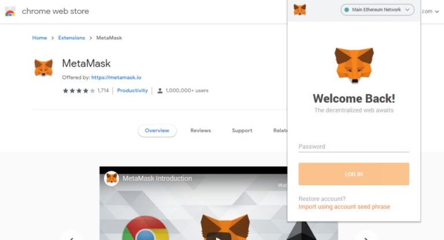Click the Chrome Web Store rainbow logo
This screenshot has width=444, height=240.
coord(10,12)
